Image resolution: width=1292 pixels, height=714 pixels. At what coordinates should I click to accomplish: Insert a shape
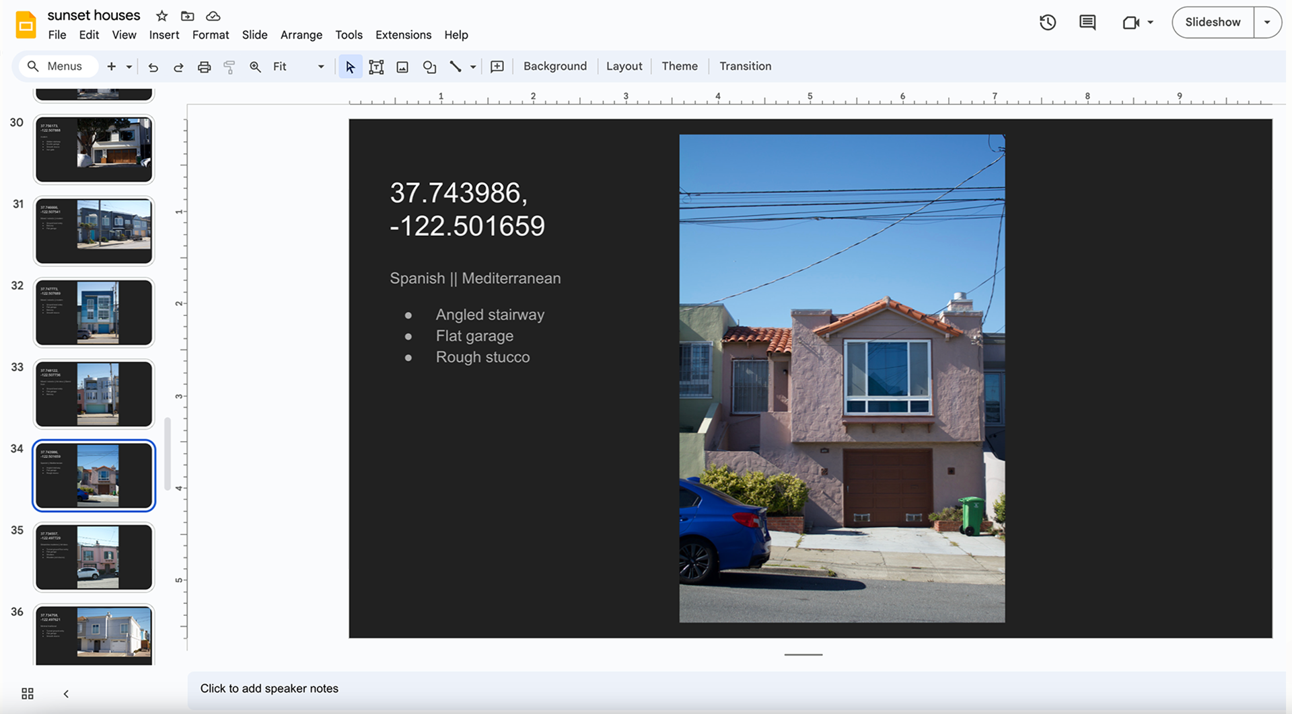point(429,67)
